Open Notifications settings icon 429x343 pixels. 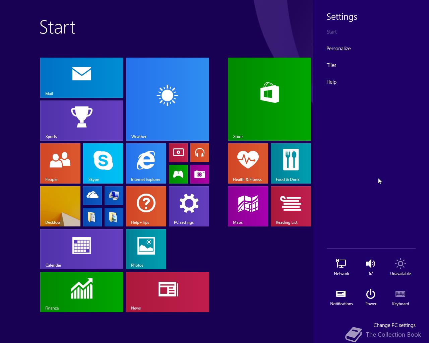click(342, 297)
